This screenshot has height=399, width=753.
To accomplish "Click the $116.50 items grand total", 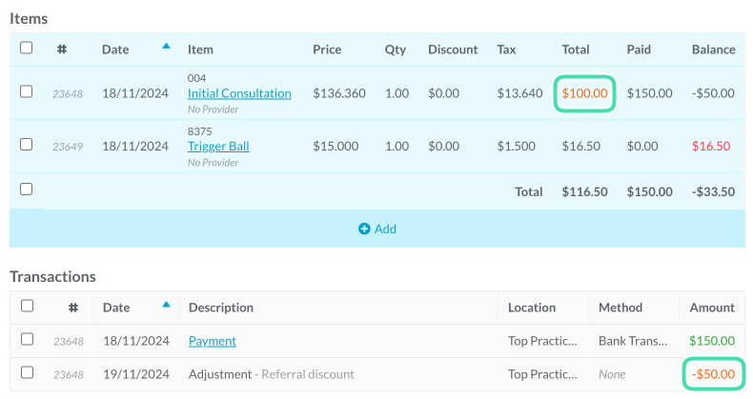I will pos(584,191).
